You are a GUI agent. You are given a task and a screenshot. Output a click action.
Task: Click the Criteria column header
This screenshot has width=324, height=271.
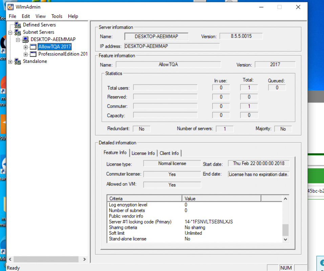click(x=145, y=199)
